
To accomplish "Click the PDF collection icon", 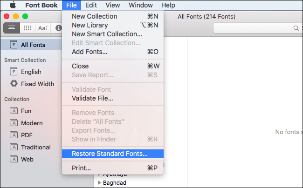I will [14, 135].
